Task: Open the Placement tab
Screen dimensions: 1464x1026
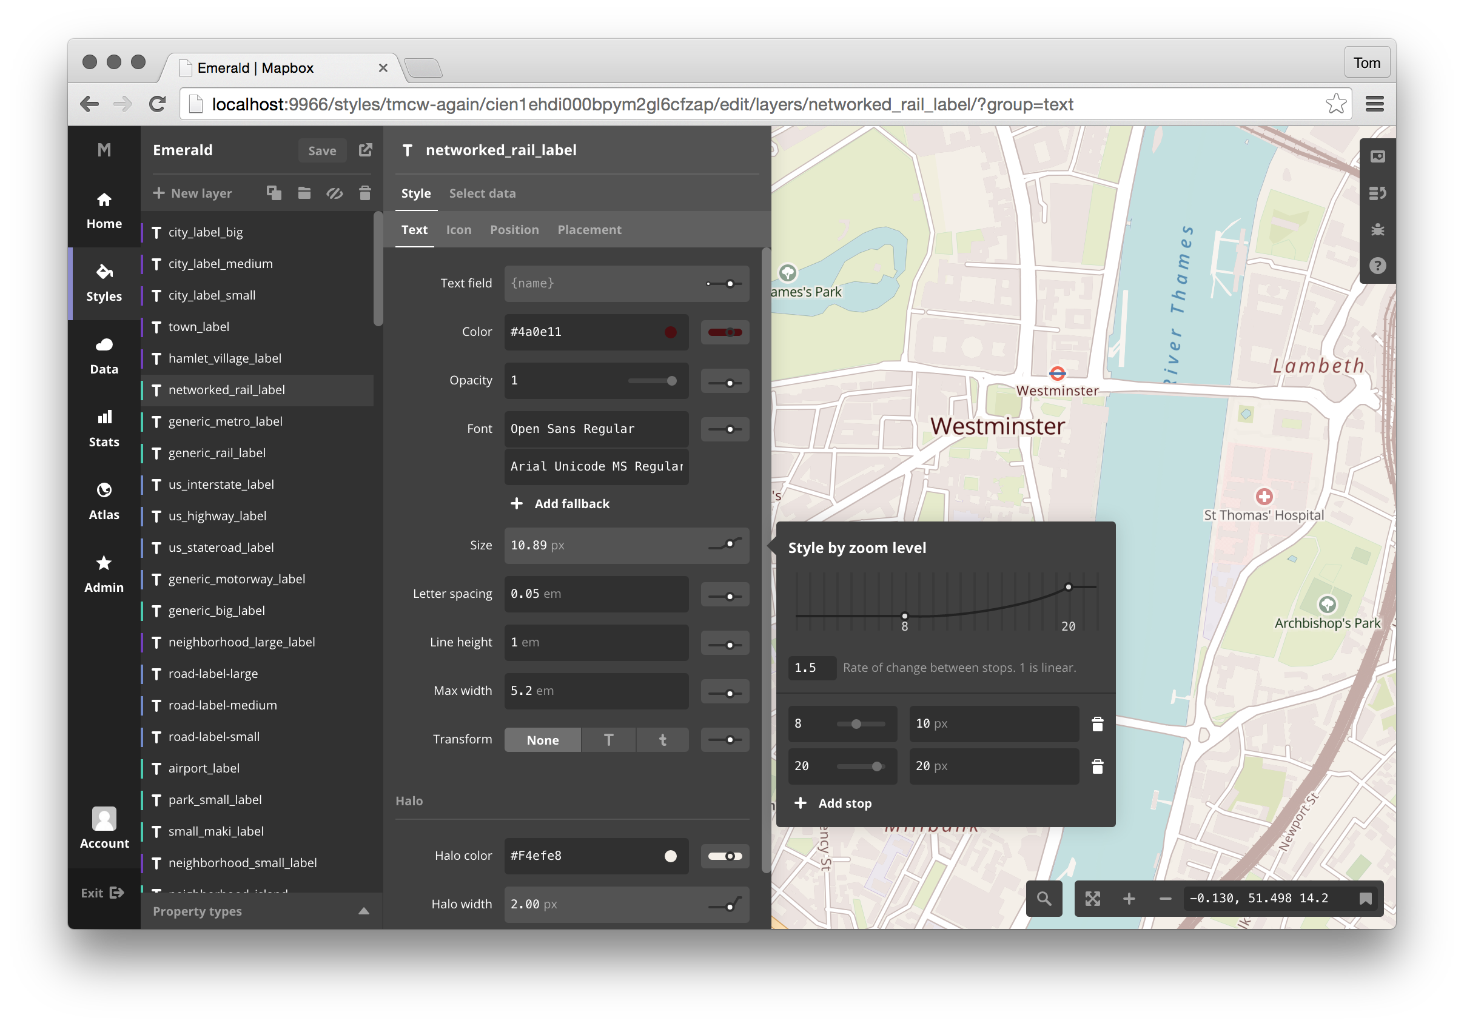Action: [x=589, y=230]
